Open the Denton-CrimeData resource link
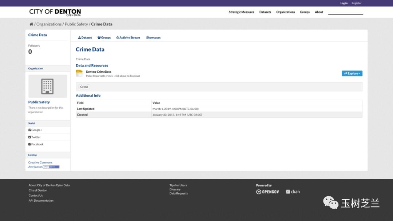 (x=99, y=72)
